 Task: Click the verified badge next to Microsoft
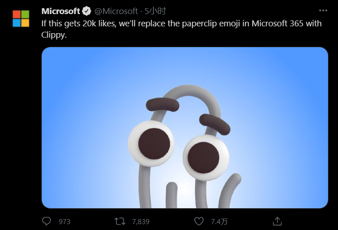pyautogui.click(x=86, y=11)
